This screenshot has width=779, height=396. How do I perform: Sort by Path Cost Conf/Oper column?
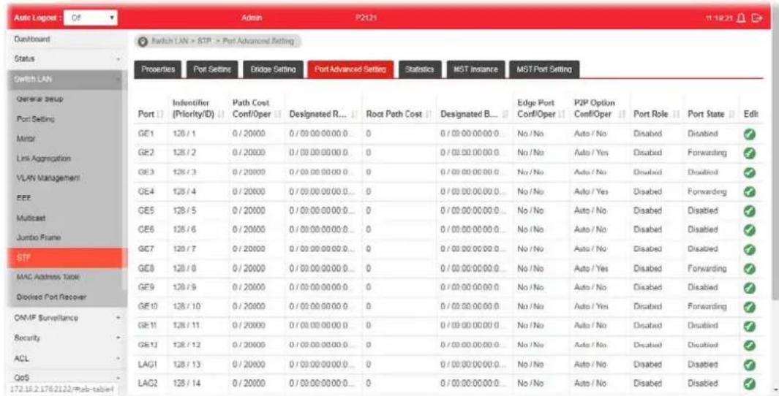[256, 109]
